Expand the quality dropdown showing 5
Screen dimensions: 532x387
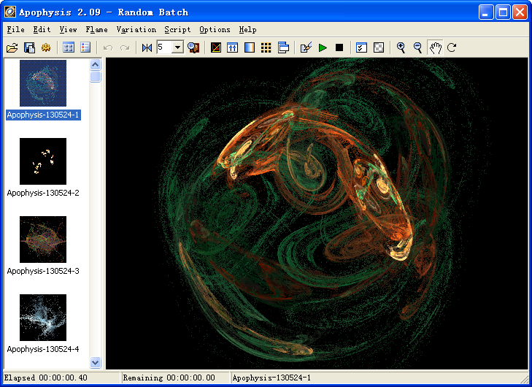coord(177,47)
